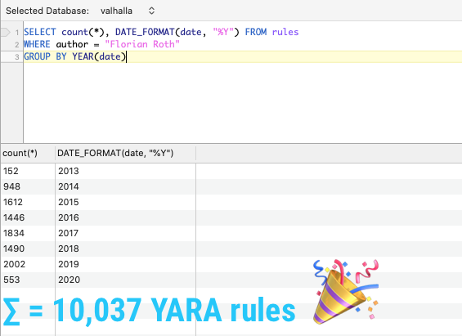Select the year 2018 cell

[125, 249]
